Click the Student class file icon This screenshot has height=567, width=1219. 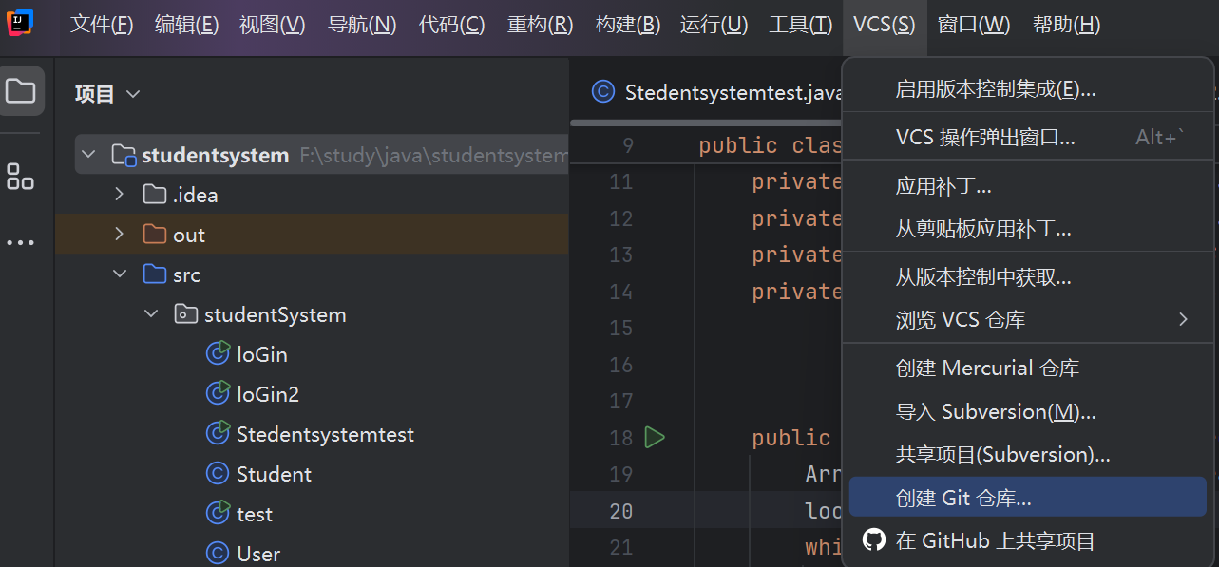tap(219, 474)
